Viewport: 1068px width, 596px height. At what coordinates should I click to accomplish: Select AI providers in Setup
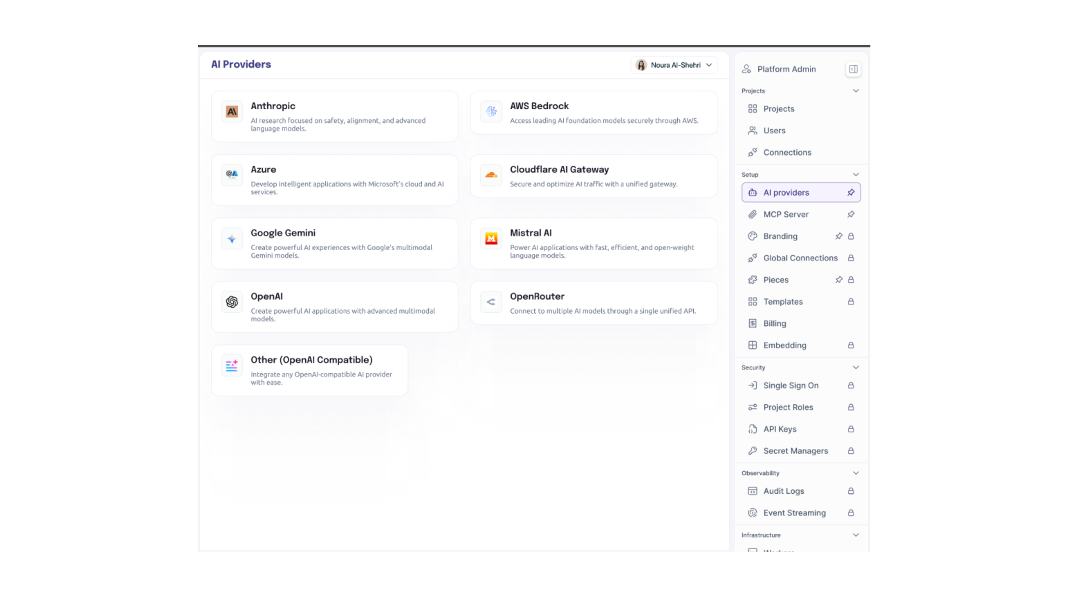[x=801, y=193]
